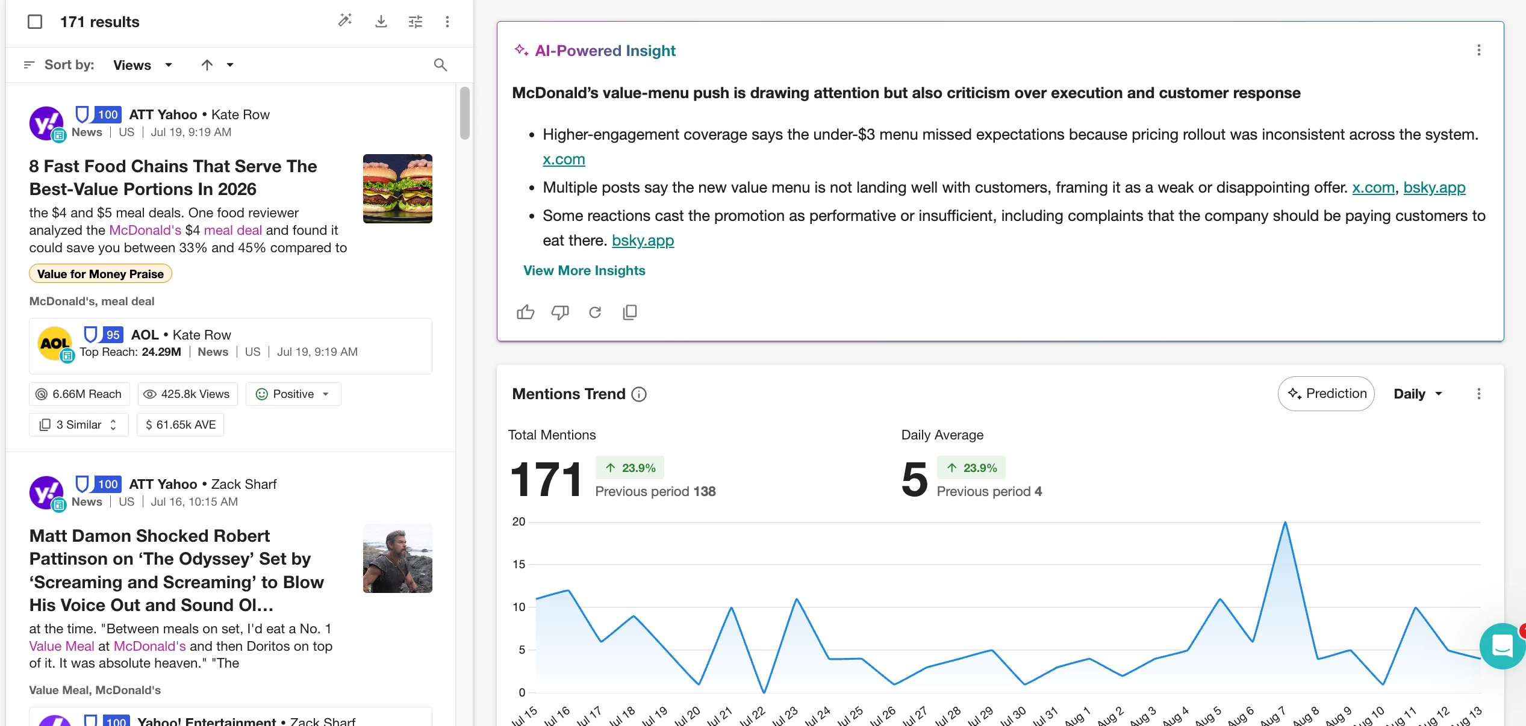Check the select-all results checkbox
Viewport: 1526px width, 726px height.
pyautogui.click(x=35, y=22)
